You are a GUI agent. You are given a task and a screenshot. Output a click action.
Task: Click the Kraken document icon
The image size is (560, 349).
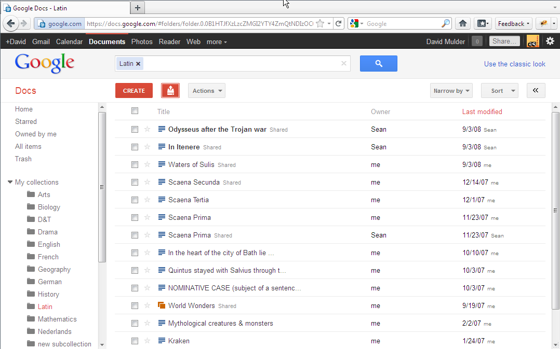click(x=162, y=341)
